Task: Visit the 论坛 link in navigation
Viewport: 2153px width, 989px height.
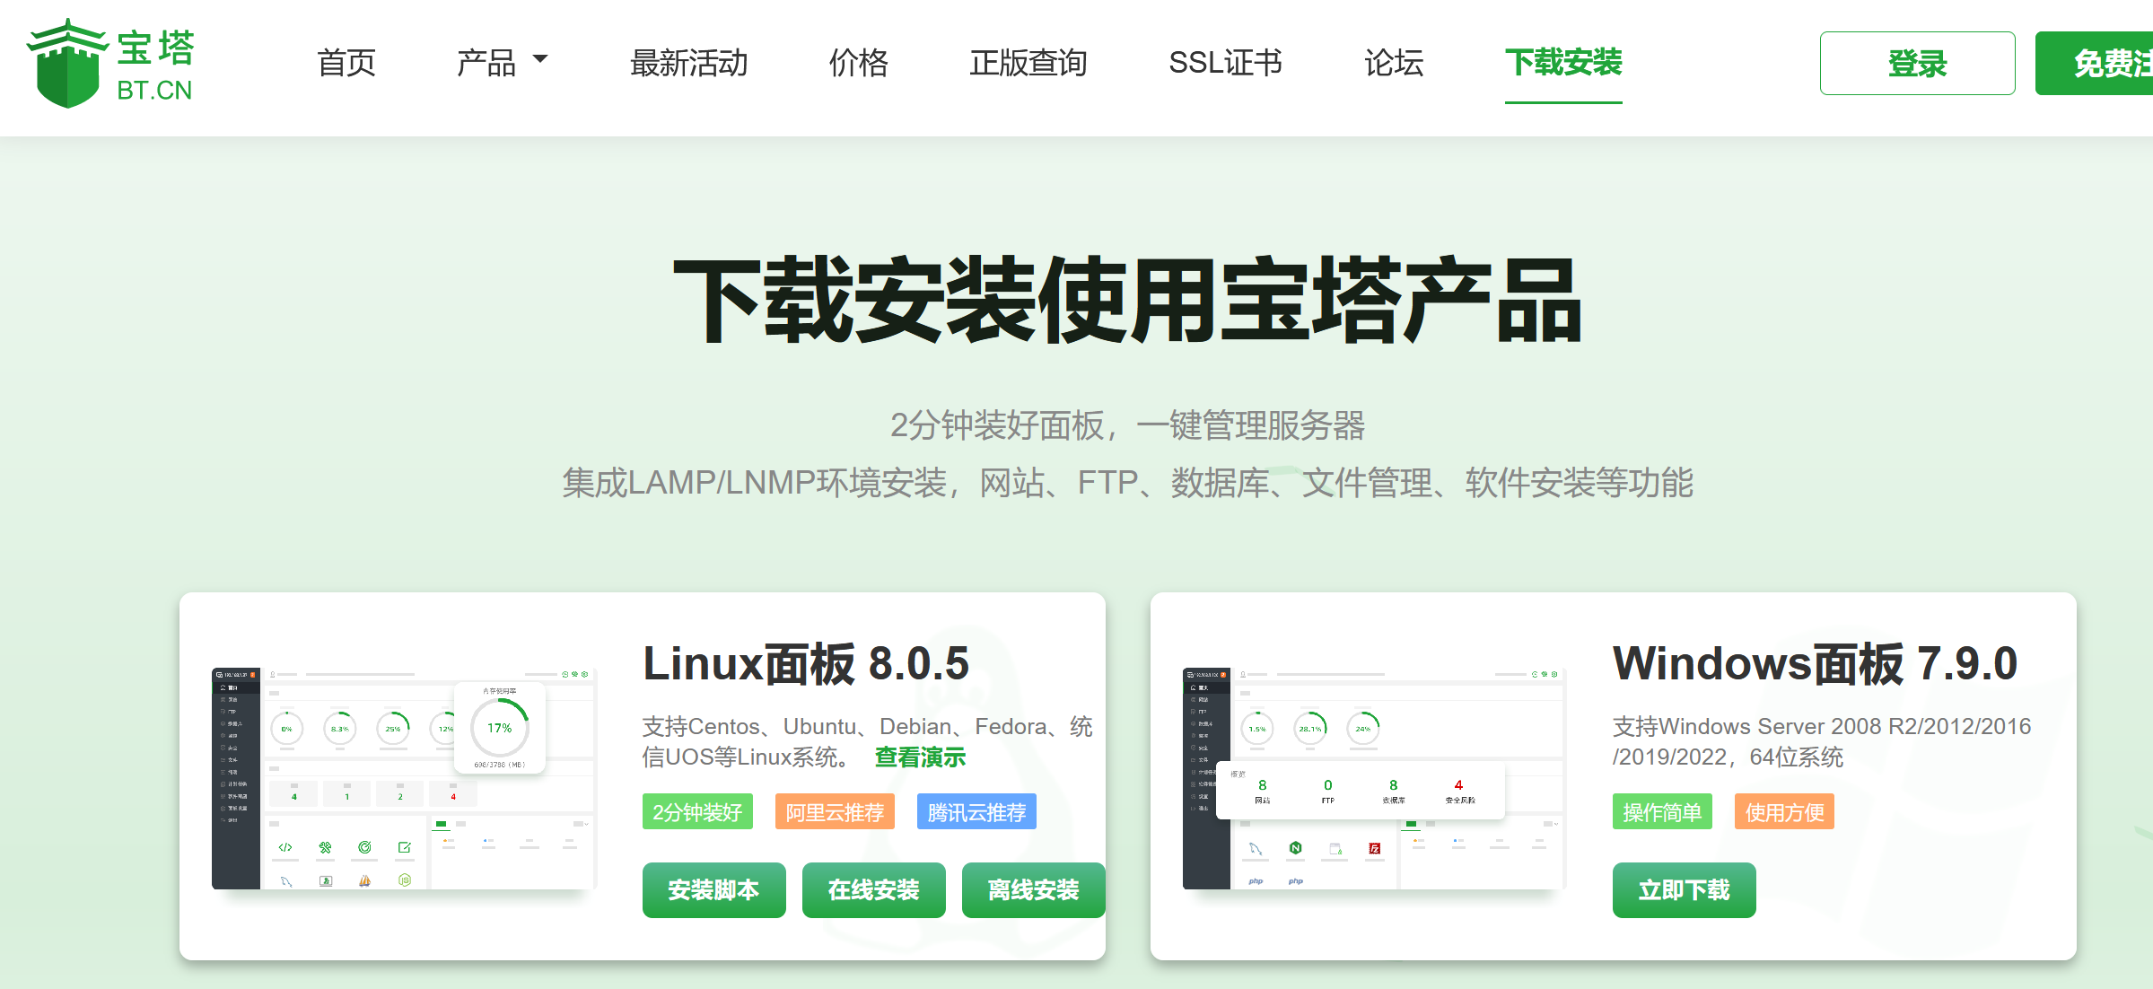Action: click(x=1394, y=63)
